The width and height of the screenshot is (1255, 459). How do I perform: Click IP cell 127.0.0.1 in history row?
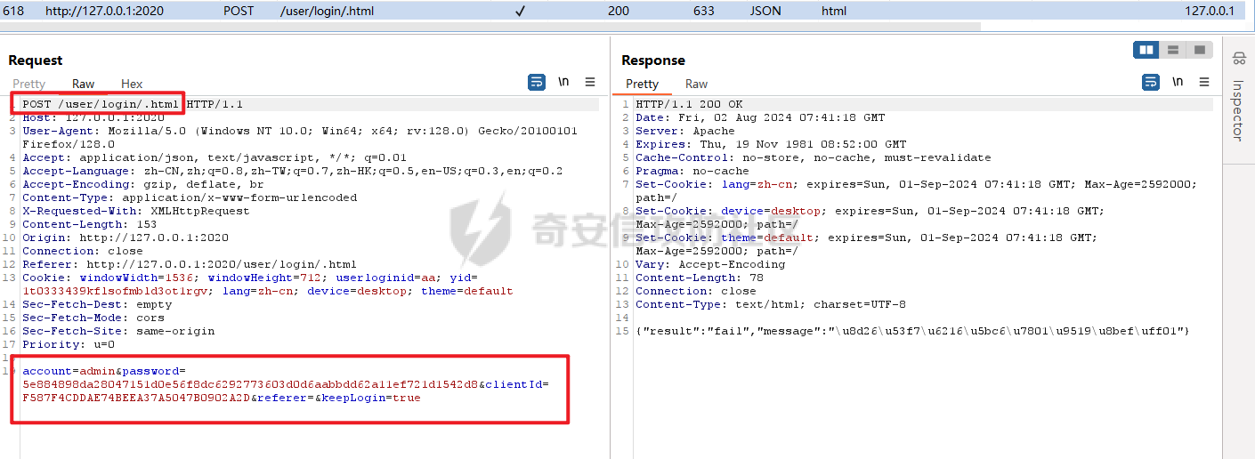coord(1209,11)
